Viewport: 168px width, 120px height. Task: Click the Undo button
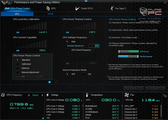tap(134, 88)
